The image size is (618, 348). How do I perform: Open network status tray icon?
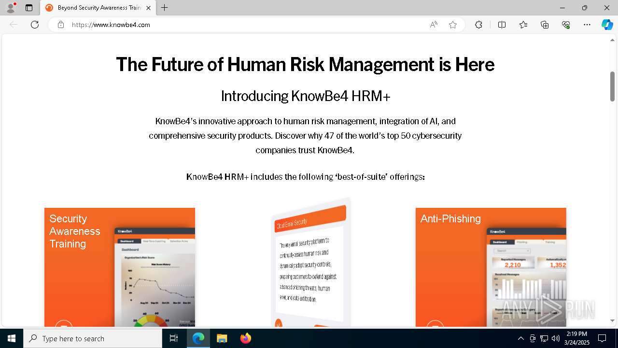click(x=544, y=338)
